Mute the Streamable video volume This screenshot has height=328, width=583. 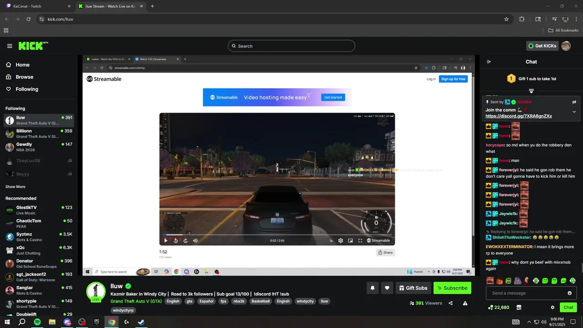click(x=195, y=241)
